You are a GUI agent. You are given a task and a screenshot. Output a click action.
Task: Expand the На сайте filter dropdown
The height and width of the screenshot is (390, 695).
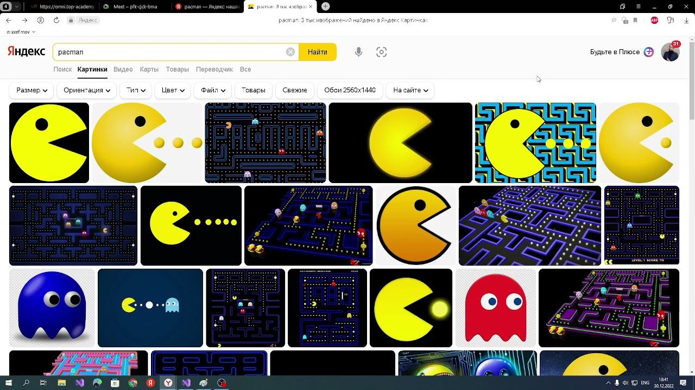[410, 90]
